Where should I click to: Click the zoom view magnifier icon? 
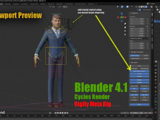click(125, 24)
